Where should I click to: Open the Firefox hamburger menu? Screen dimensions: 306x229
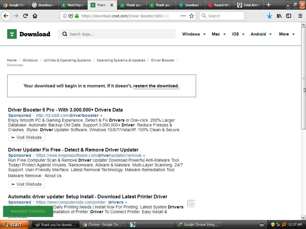point(300,16)
